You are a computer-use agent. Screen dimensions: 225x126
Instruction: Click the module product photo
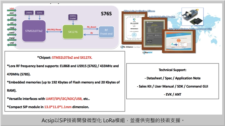pyautogui.click(x=193, y=17)
